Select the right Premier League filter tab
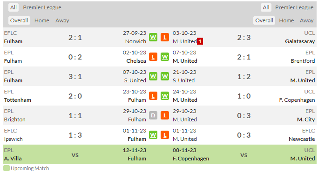Screen dimensions: 318x179 [294, 7]
